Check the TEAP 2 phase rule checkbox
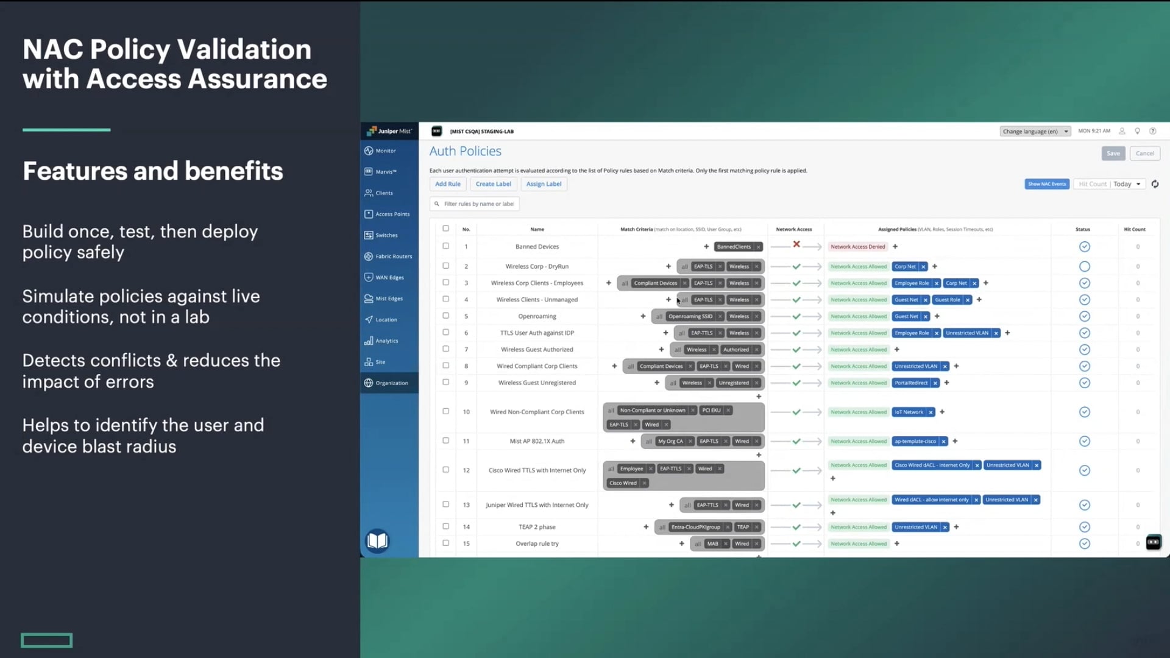Image resolution: width=1170 pixels, height=658 pixels. (x=445, y=526)
